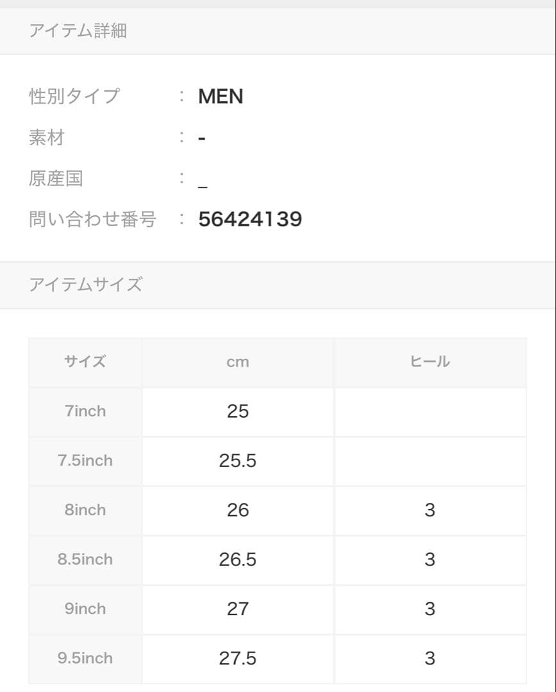Select the inquiry number 56424139
The width and height of the screenshot is (556, 692).
[250, 220]
